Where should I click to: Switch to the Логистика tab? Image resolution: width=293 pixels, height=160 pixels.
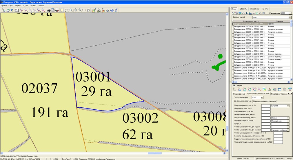[255, 9]
